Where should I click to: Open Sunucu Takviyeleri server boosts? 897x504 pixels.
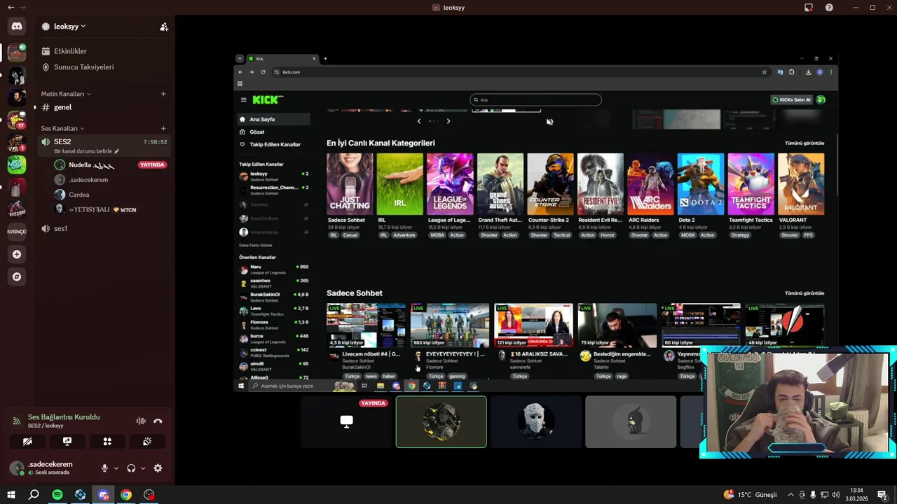tap(83, 67)
